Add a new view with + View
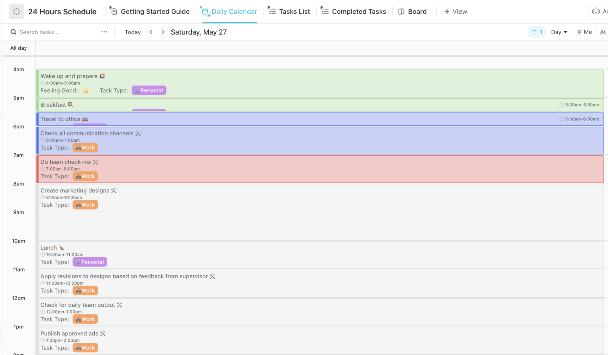The height and width of the screenshot is (355, 608). click(x=456, y=12)
